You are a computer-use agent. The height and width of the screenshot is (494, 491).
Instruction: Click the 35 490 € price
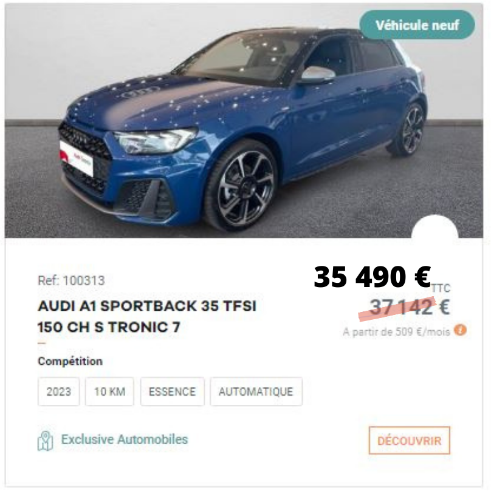[x=373, y=276]
